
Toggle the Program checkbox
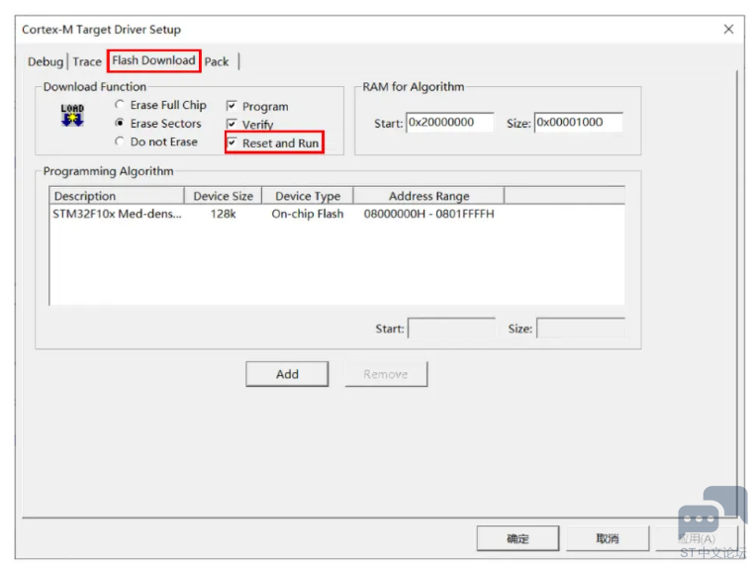click(x=232, y=106)
